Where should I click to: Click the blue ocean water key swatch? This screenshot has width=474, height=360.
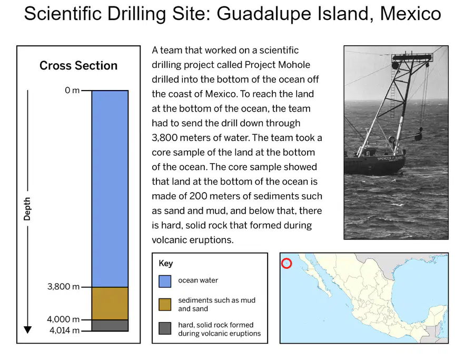tap(165, 281)
